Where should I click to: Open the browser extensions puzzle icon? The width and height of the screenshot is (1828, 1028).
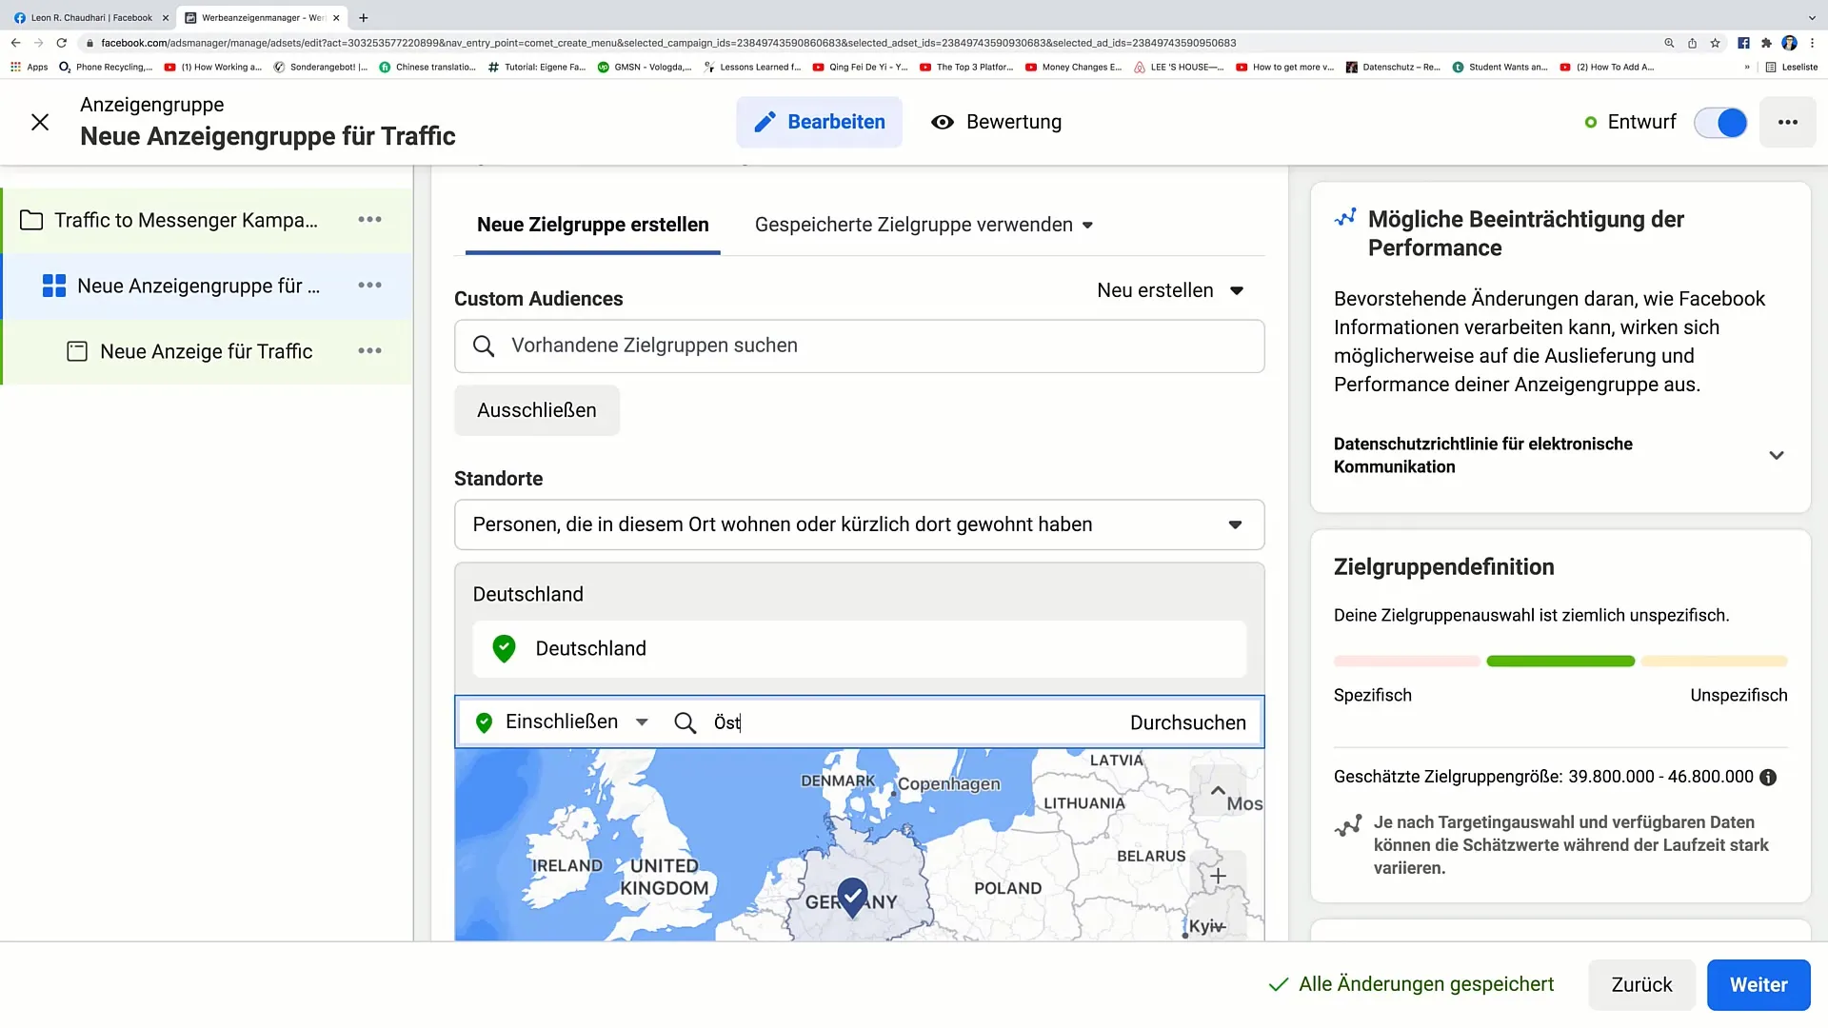1766,43
